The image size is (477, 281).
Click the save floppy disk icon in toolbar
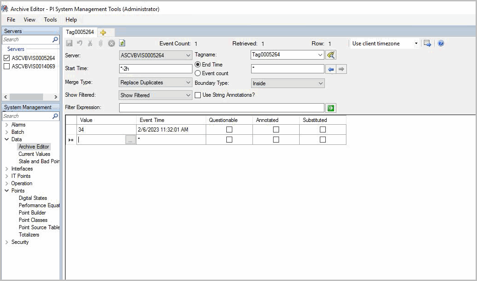point(69,44)
